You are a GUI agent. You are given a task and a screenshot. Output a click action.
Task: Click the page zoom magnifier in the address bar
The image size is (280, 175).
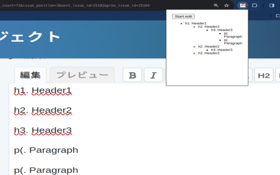pyautogui.click(x=217, y=5)
